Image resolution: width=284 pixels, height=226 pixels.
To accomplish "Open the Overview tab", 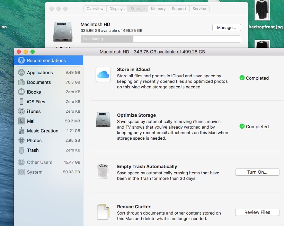I will pos(95,9).
